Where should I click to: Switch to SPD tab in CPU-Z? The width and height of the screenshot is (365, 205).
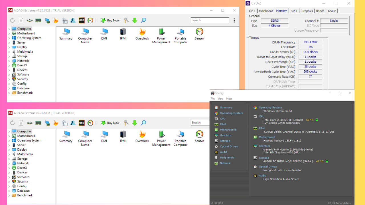point(294,11)
